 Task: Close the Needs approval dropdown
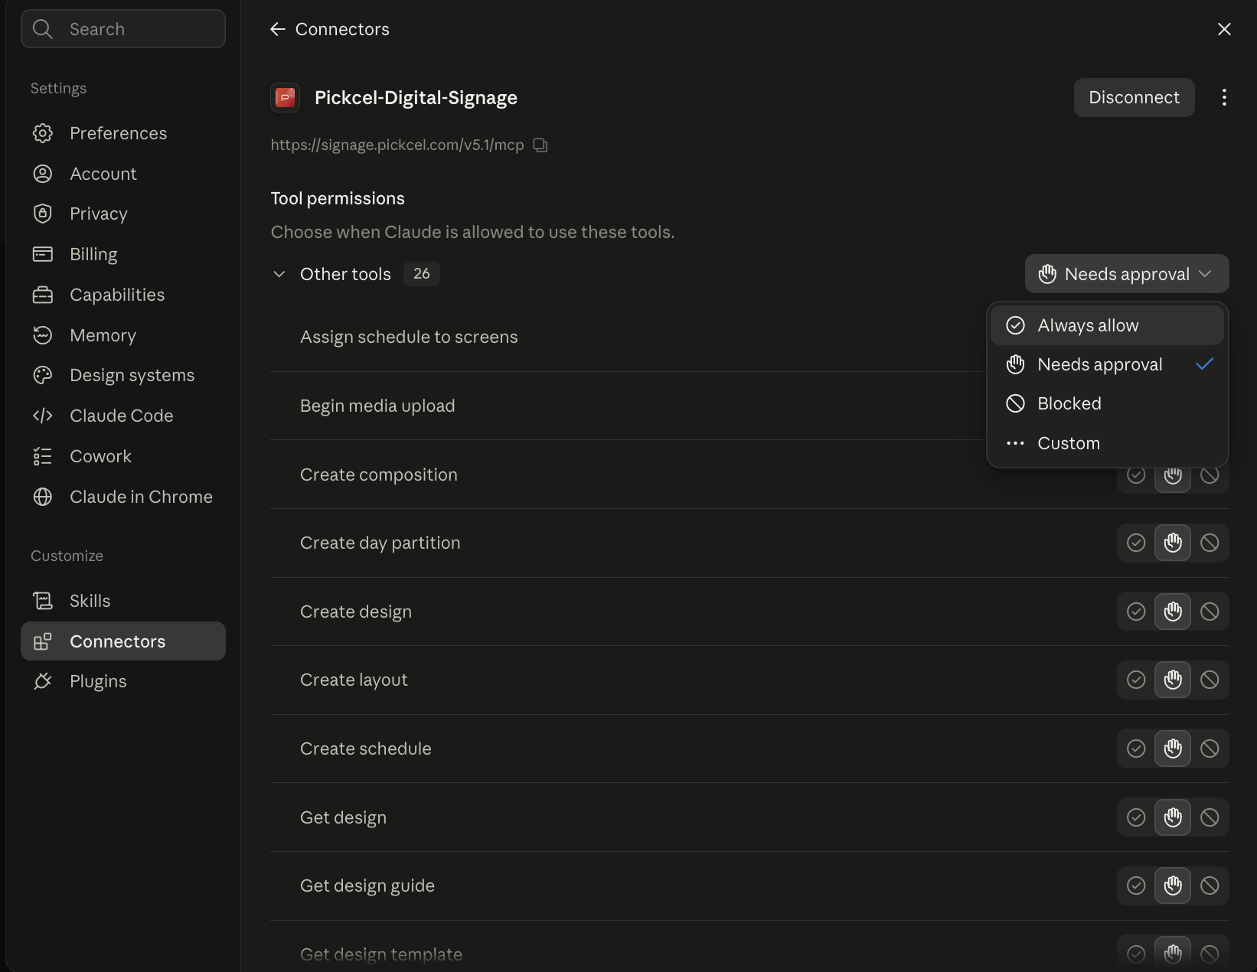click(1127, 274)
